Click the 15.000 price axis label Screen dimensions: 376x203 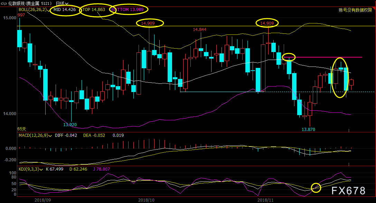click(10, 18)
